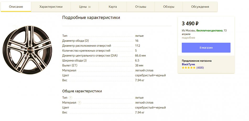Switch to the Характеристики tab
Image resolution: width=249 pixels, height=121 pixels.
pos(51,7)
